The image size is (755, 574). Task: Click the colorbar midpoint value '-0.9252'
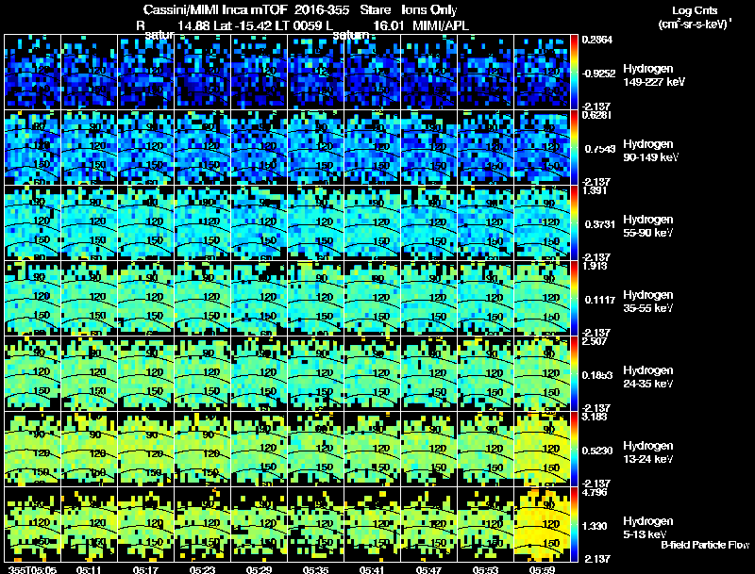click(598, 74)
